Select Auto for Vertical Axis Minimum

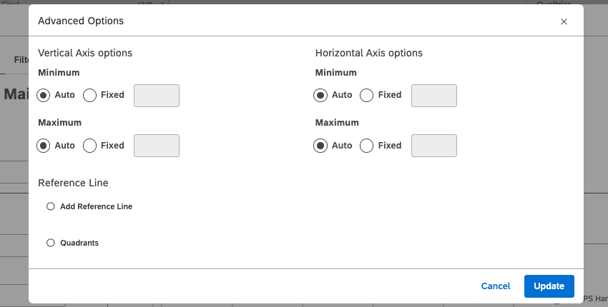coord(44,95)
